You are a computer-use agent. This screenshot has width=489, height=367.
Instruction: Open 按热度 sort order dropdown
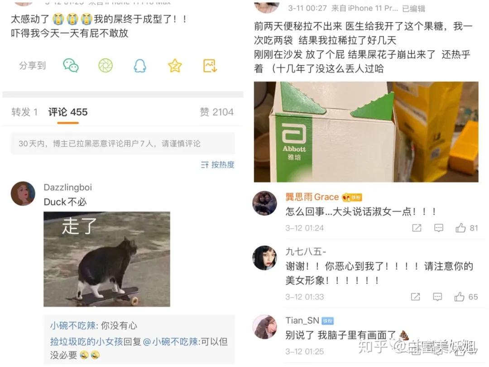tap(218, 164)
